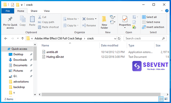Sort by Type column header
Viewport: 171px width, 103px height.
pos(131,45)
